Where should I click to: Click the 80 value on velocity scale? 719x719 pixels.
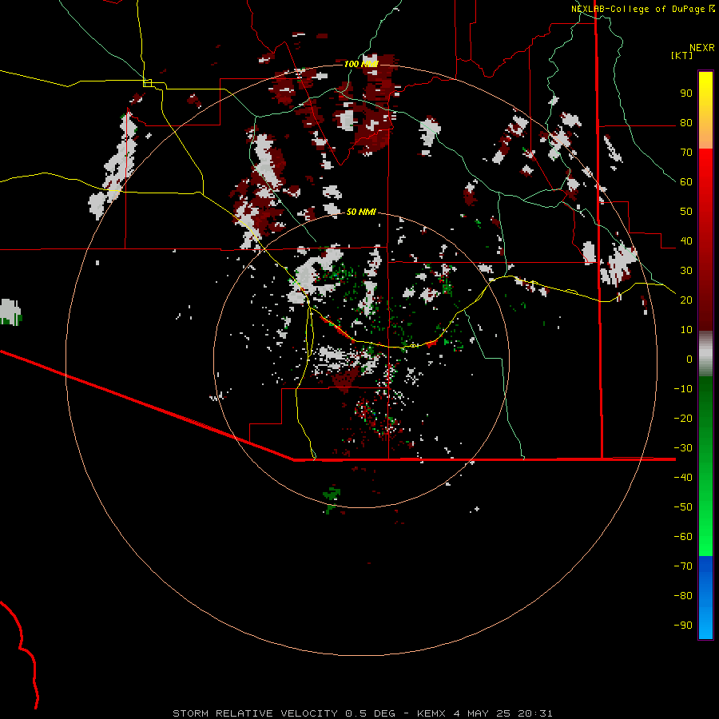pyautogui.click(x=686, y=123)
